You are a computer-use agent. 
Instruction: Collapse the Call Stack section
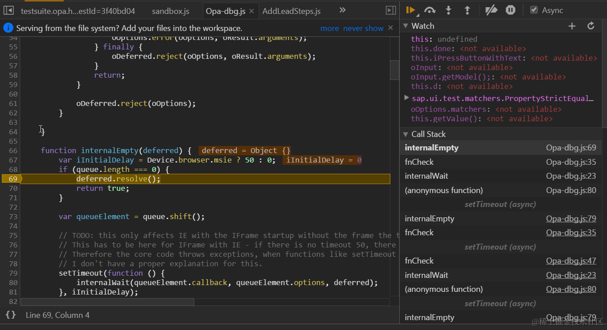pos(406,134)
